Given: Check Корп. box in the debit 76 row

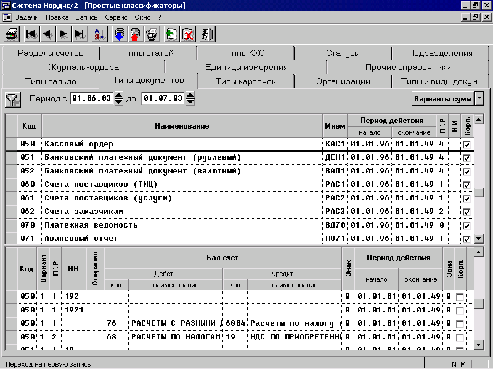Looking at the screenshot, I should [x=460, y=324].
